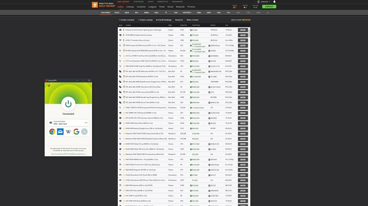
Task: Click the Research link
Action: 179,20
